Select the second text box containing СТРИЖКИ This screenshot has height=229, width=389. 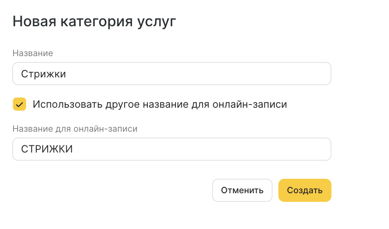pyautogui.click(x=171, y=149)
